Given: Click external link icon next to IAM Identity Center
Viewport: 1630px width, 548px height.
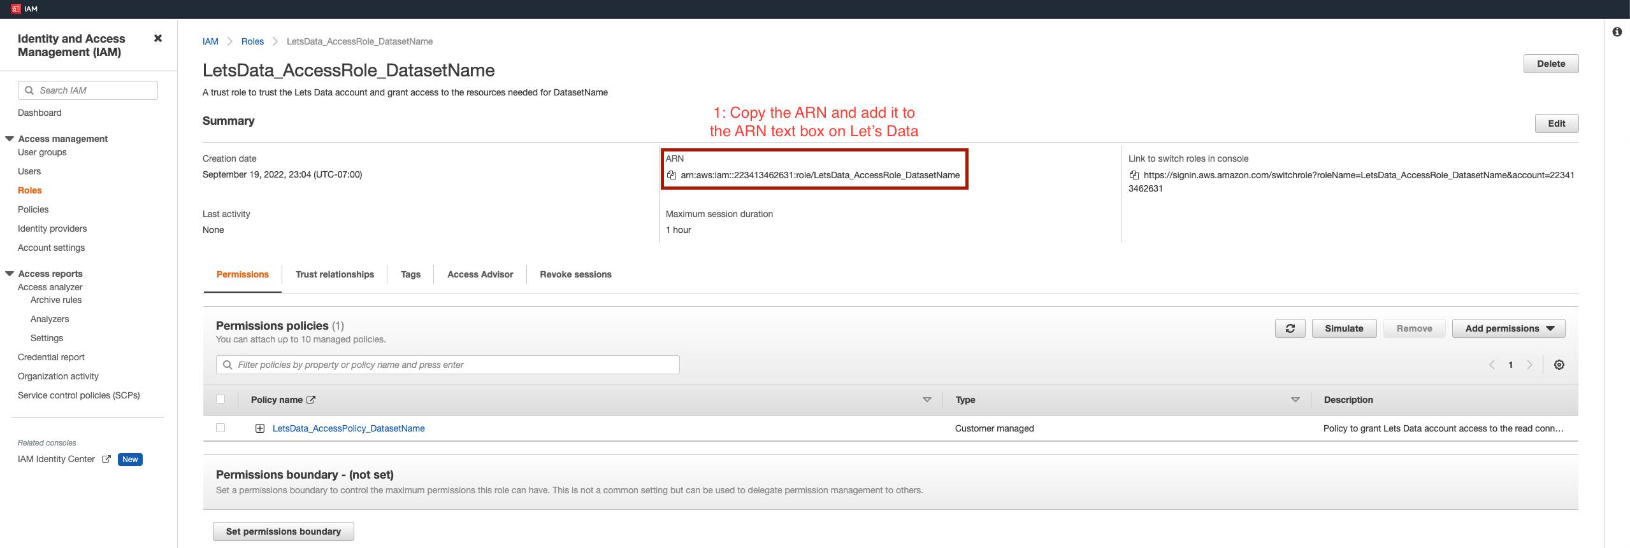Looking at the screenshot, I should pos(106,459).
